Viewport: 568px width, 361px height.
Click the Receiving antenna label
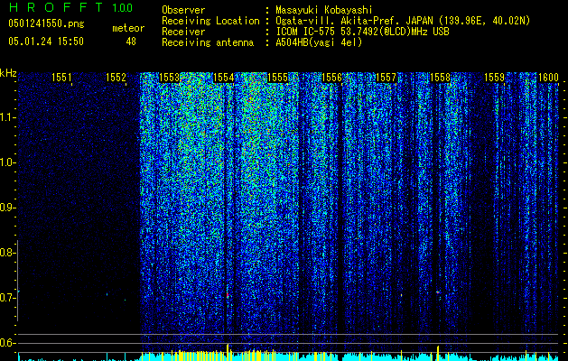(208, 42)
